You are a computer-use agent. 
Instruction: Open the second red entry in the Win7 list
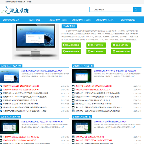[x=92, y=90]
